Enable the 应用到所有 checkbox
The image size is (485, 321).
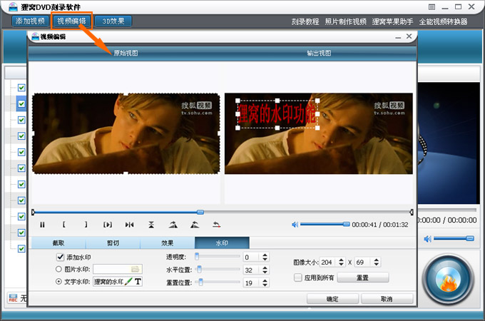pos(298,277)
